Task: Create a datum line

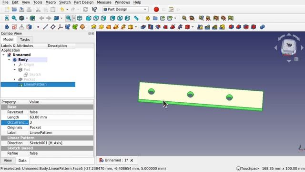Action: click(x=45, y=27)
